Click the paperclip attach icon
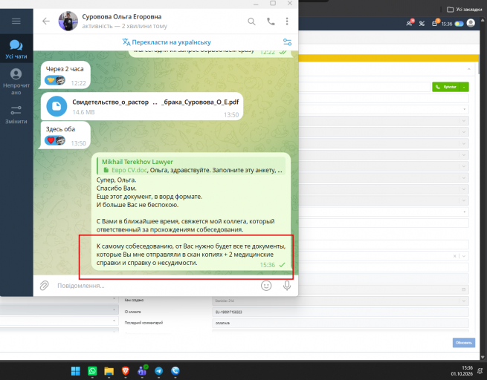 point(45,286)
